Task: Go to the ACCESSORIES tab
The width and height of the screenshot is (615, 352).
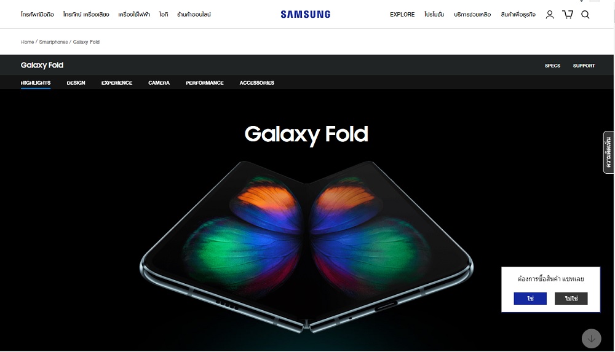Action: tap(257, 83)
